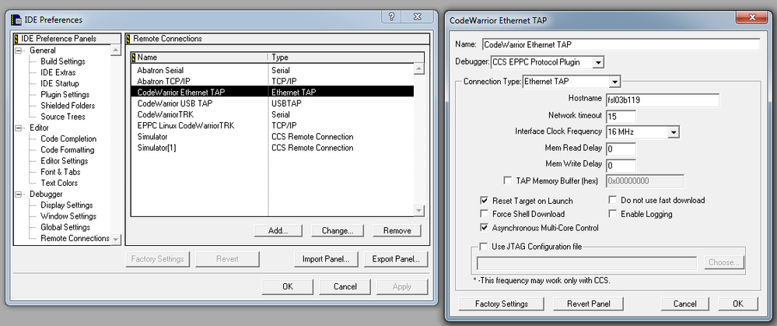Select the CodeWarriorTRK connection
The image size is (777, 326).
[x=272, y=114]
